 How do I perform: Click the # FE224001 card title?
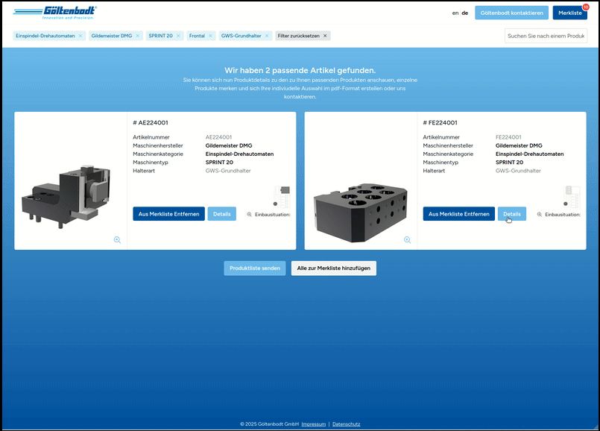coord(440,122)
